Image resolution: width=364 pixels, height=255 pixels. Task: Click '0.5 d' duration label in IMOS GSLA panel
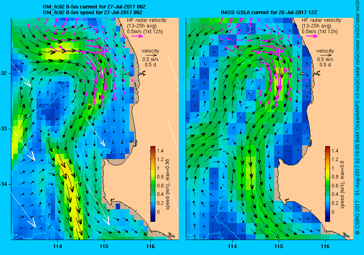(325, 65)
